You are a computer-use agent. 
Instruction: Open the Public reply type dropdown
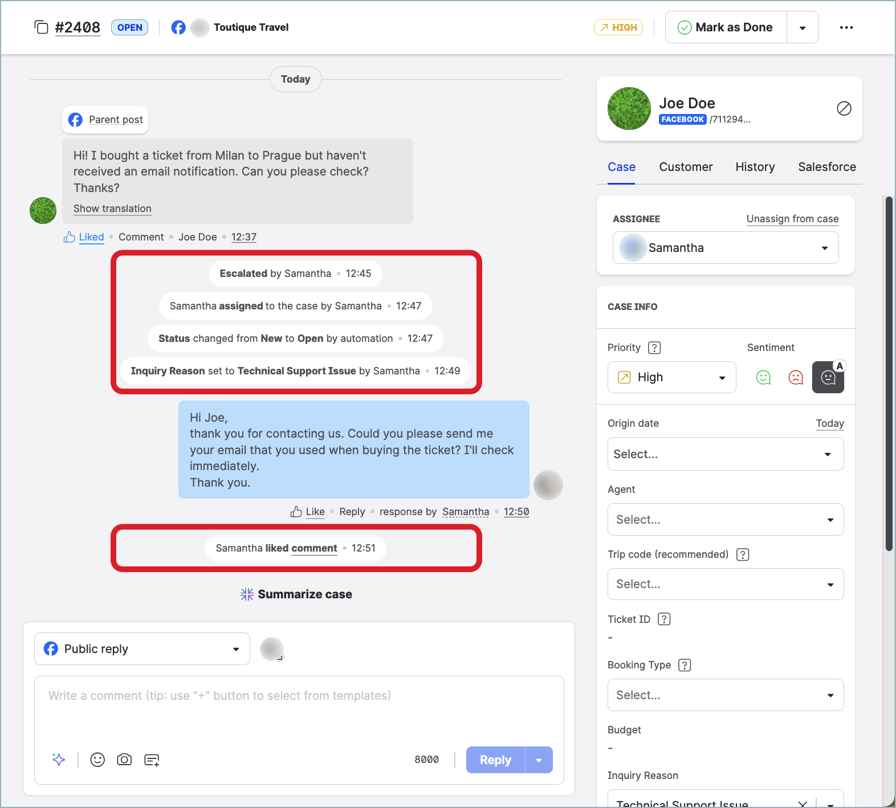click(142, 649)
